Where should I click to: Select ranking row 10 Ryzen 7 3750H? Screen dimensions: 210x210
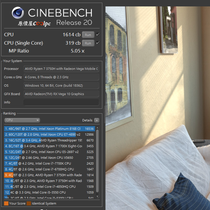tap(49, 181)
